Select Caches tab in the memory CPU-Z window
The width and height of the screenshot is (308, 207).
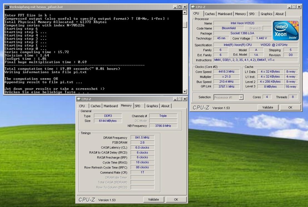point(95,106)
